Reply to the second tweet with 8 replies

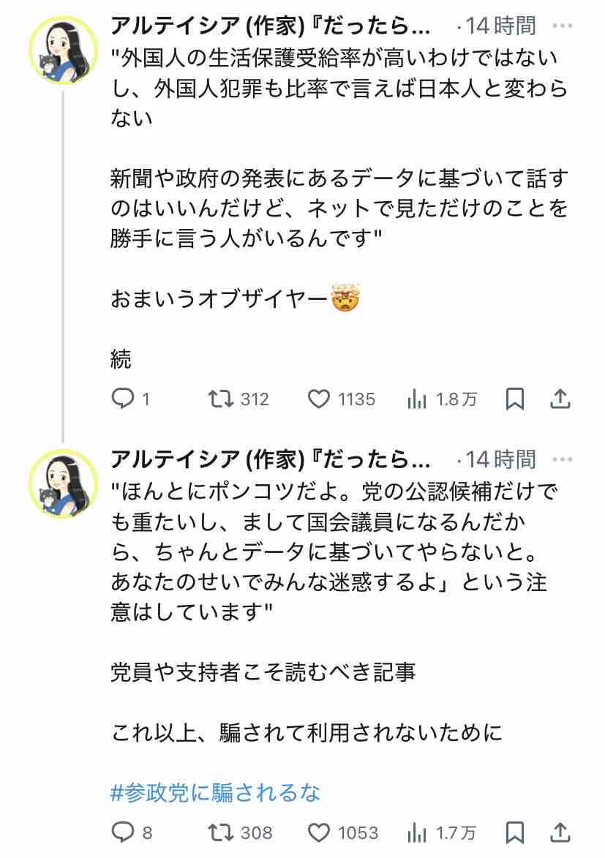pos(121,832)
